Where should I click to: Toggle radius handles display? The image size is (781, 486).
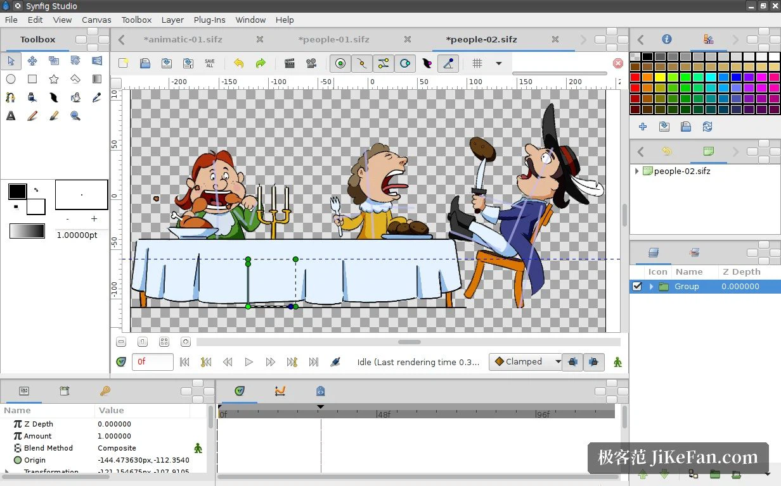[405, 63]
